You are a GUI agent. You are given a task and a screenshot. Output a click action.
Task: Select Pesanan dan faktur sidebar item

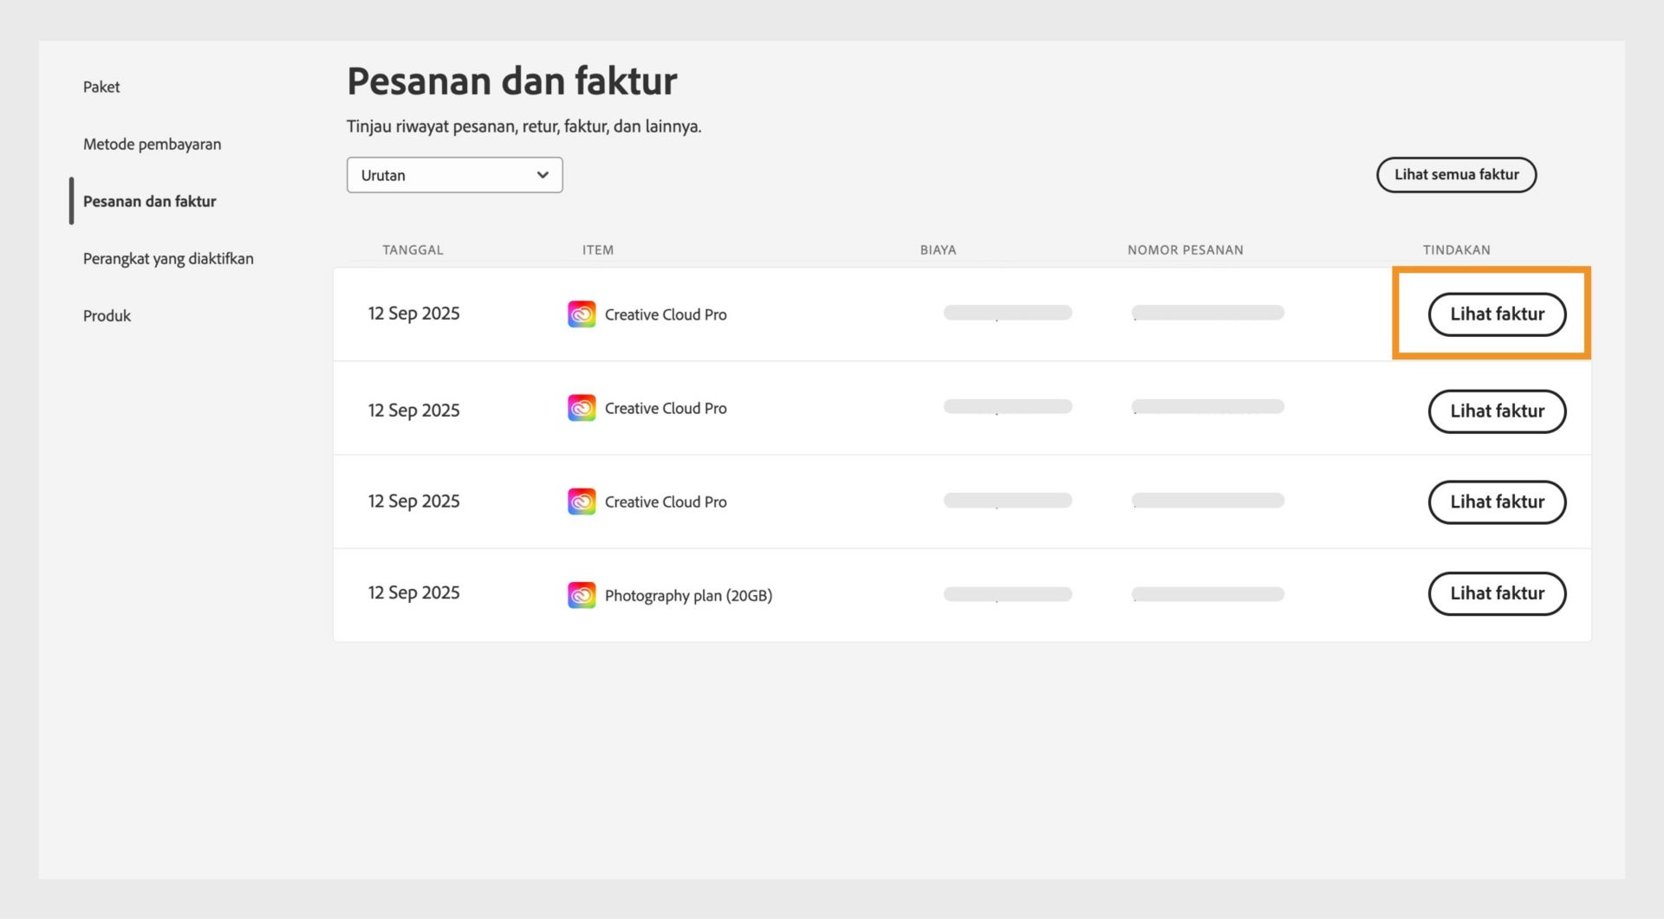tap(149, 201)
